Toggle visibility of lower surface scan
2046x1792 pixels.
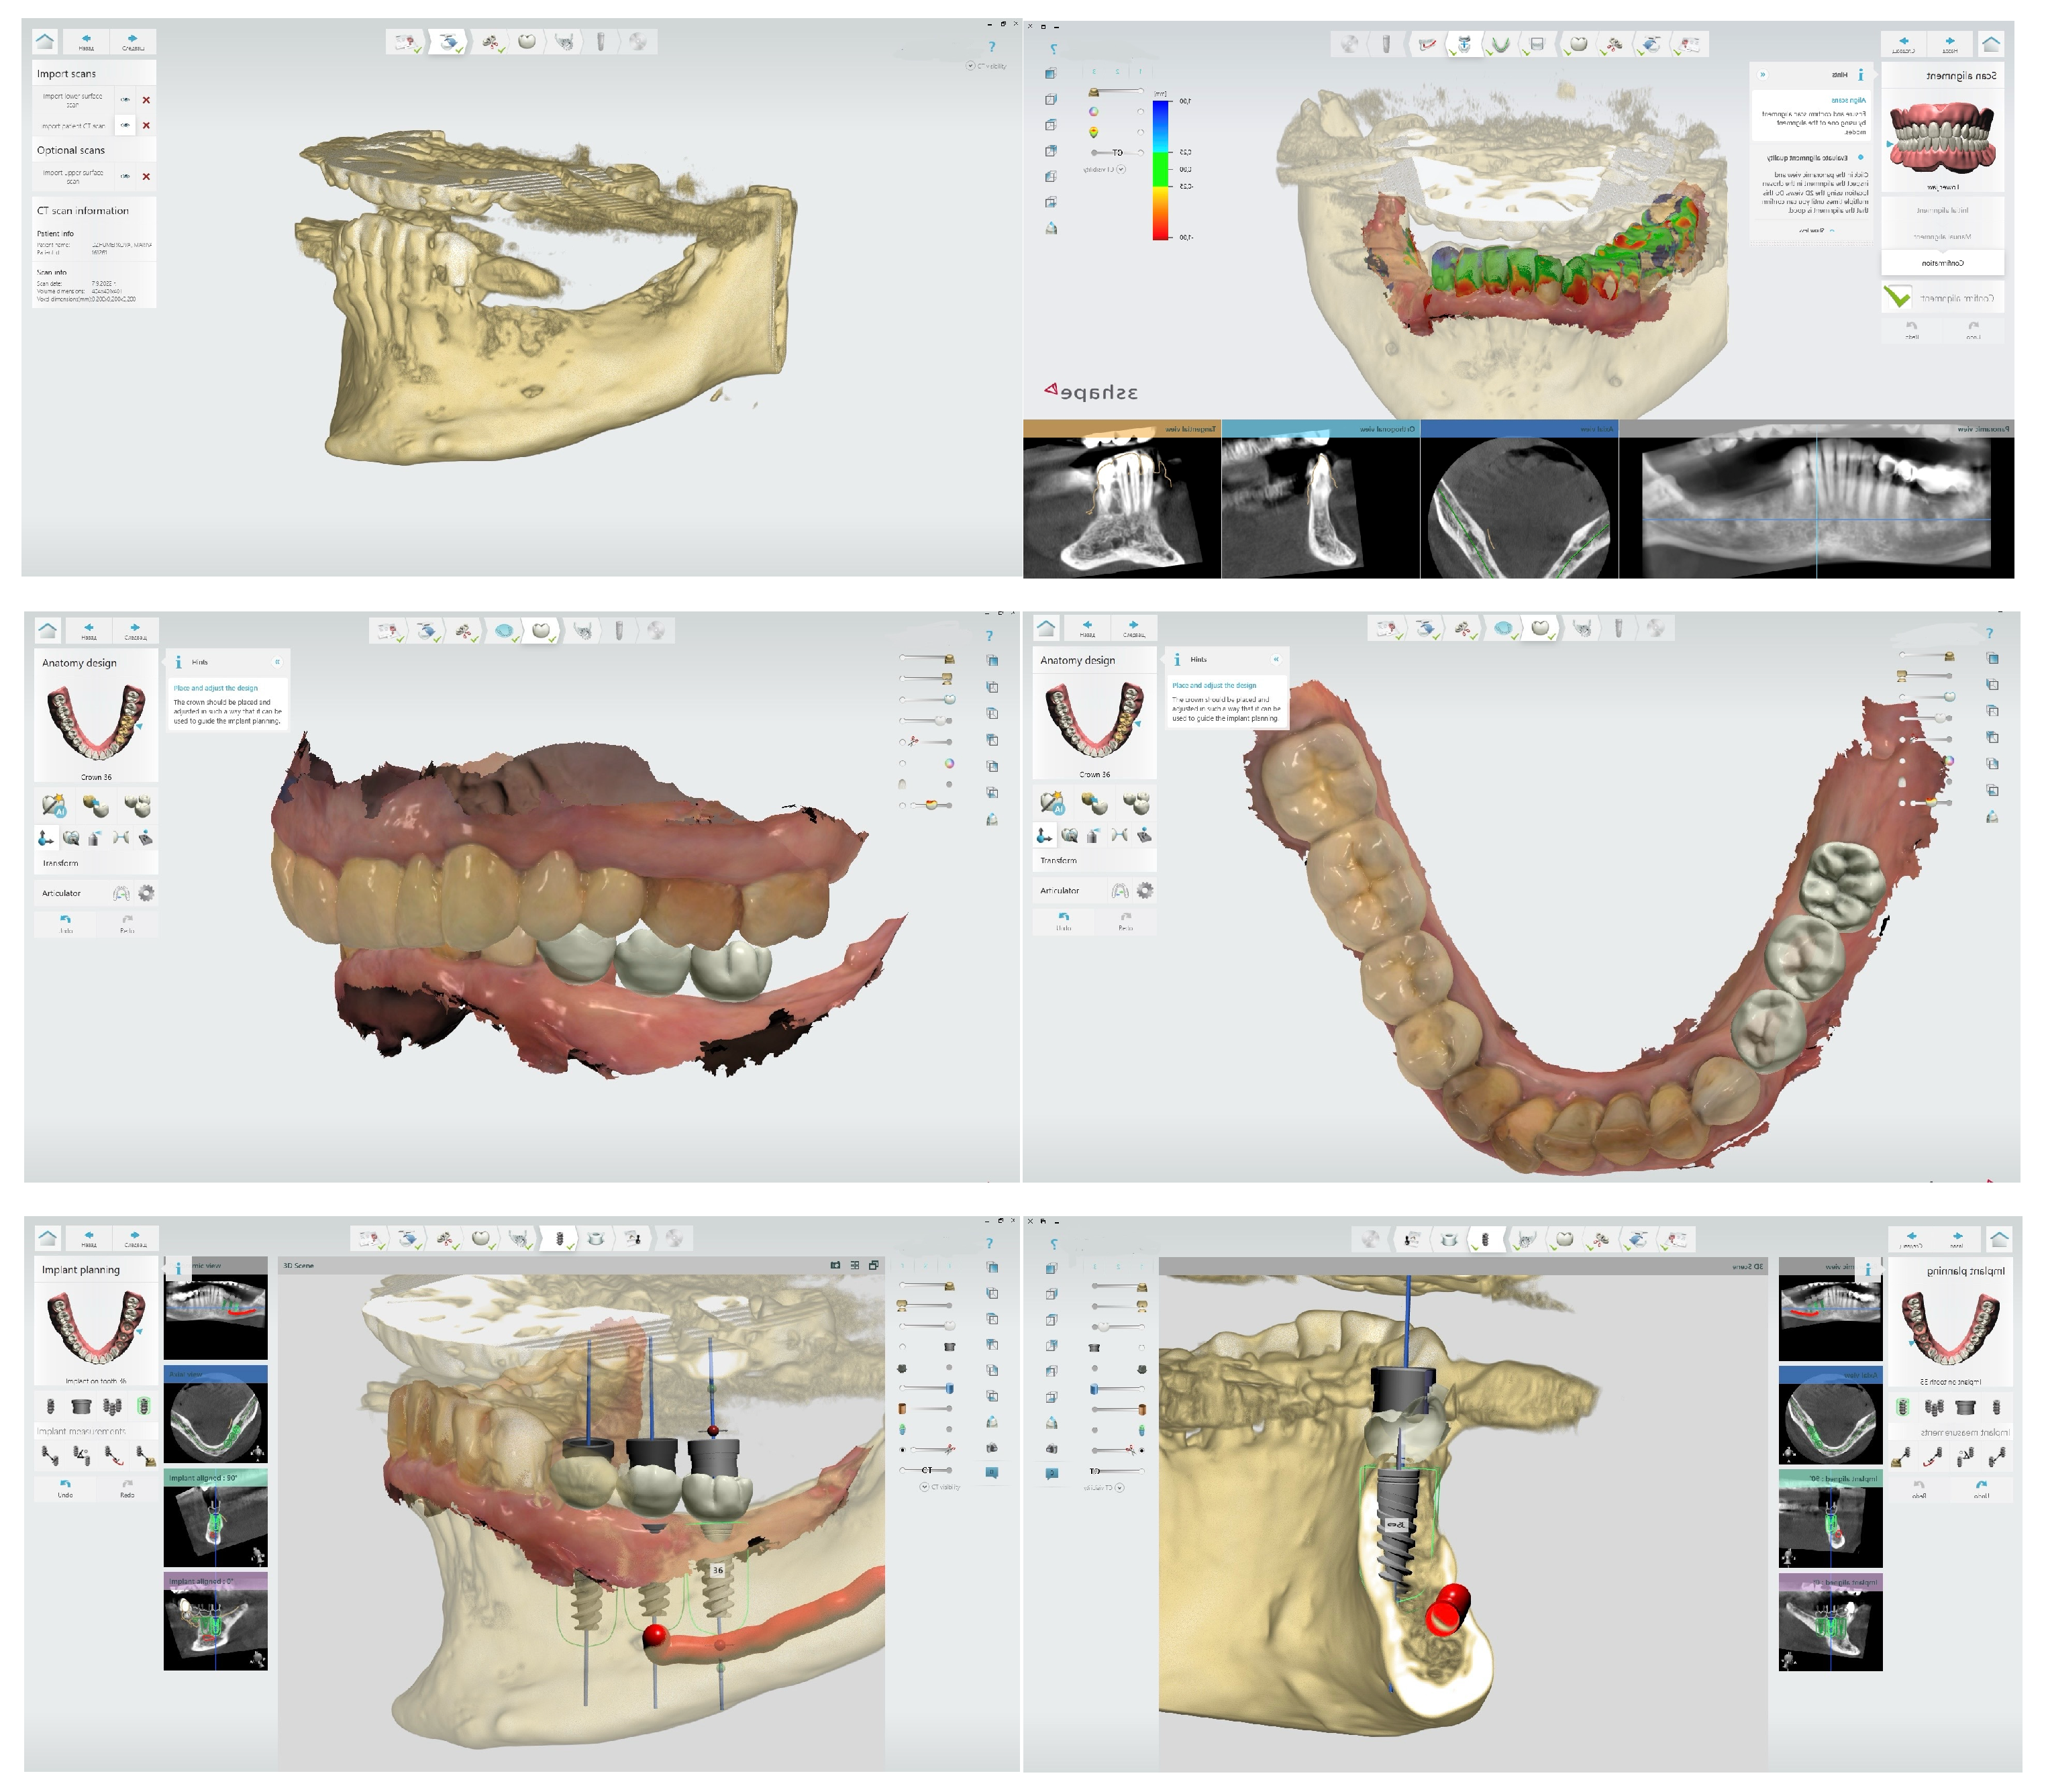pos(125,99)
